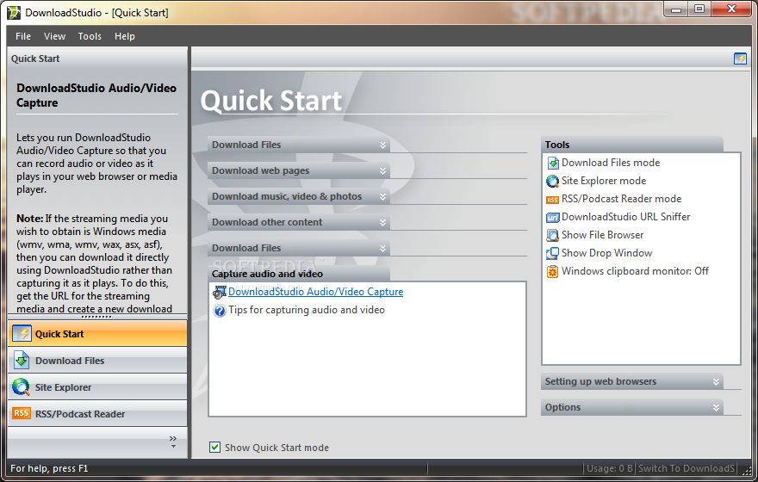758x482 pixels.
Task: Collapse the Capture audio and video header
Action: pyautogui.click(x=299, y=274)
